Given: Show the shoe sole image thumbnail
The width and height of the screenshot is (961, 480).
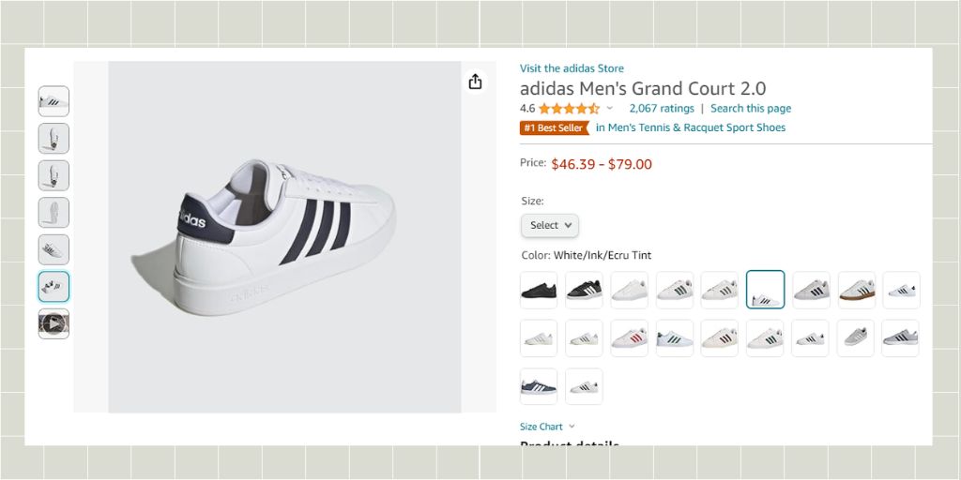Looking at the screenshot, I should pos(53,213).
